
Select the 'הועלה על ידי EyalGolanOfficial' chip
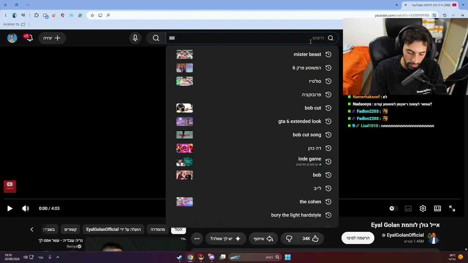point(113,229)
